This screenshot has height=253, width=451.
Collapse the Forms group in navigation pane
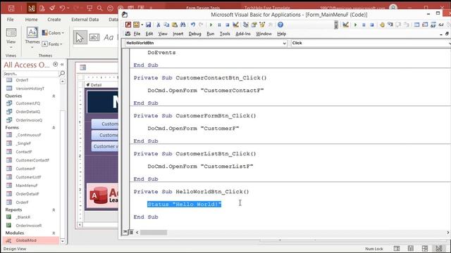click(x=54, y=128)
